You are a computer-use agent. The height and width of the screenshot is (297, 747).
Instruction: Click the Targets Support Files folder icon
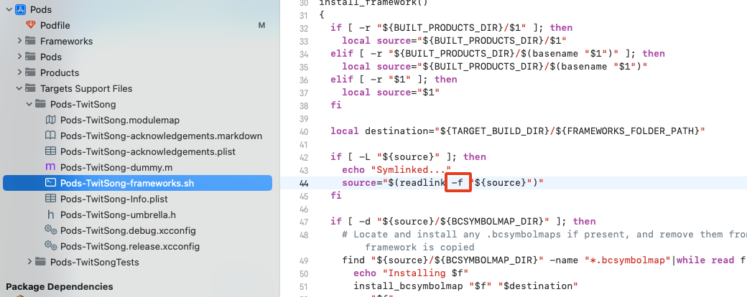pyautogui.click(x=31, y=88)
